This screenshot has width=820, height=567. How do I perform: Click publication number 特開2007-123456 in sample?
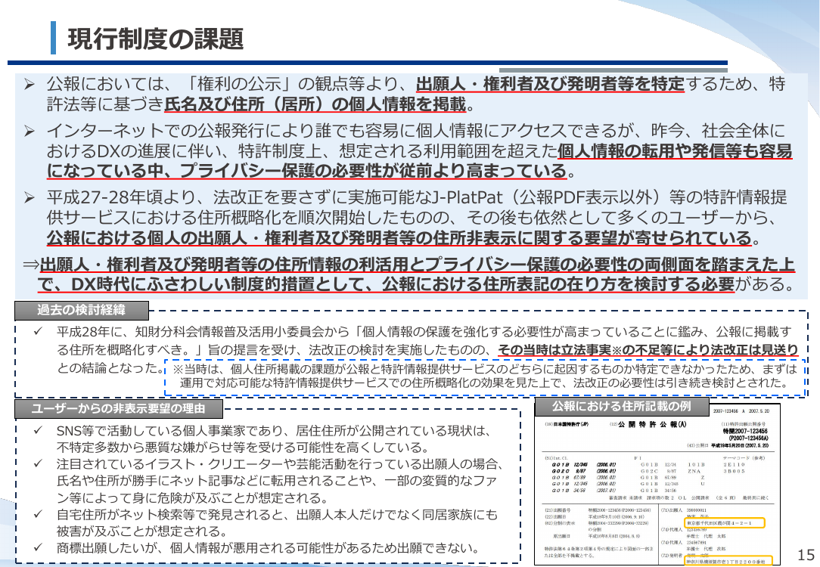[x=745, y=432]
